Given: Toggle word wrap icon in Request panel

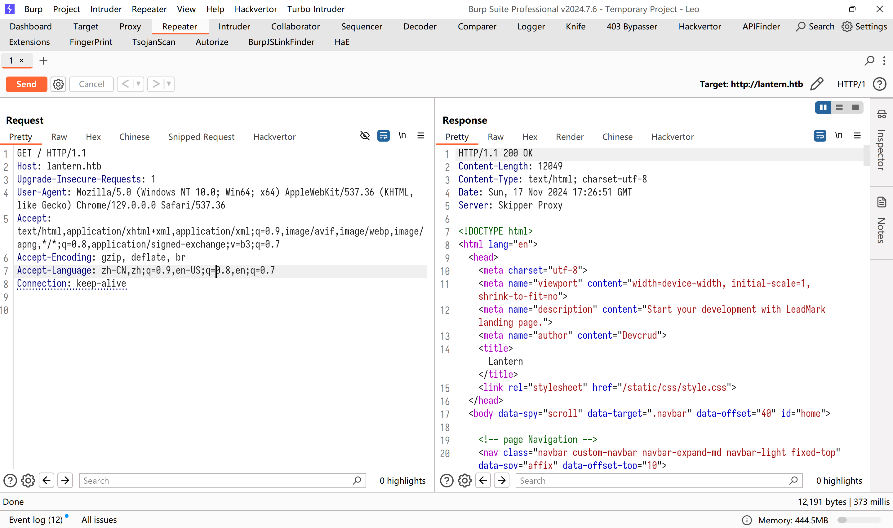Looking at the screenshot, I should 383,135.
